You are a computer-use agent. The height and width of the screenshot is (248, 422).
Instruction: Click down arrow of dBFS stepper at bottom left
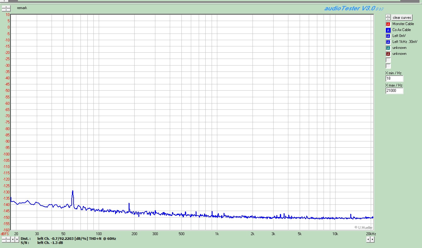[x=6, y=241]
